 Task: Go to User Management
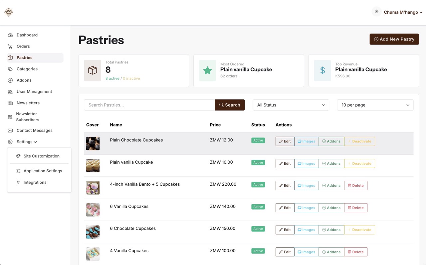pyautogui.click(x=34, y=92)
